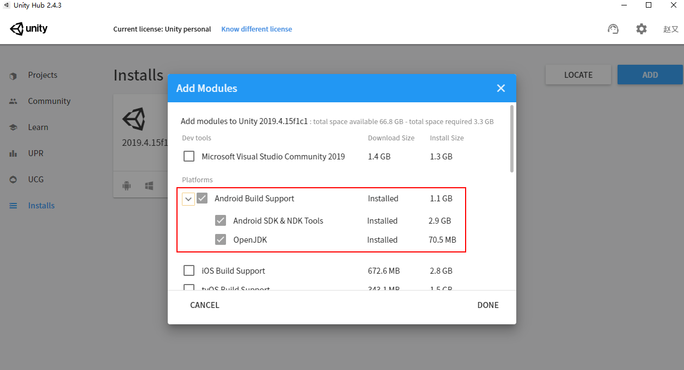Check iOS Build Support
The height and width of the screenshot is (370, 684).
189,271
